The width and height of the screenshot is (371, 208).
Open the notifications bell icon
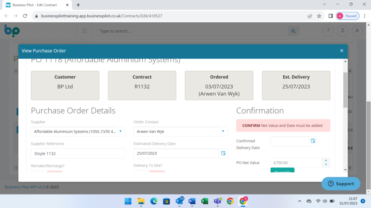click(x=357, y=31)
